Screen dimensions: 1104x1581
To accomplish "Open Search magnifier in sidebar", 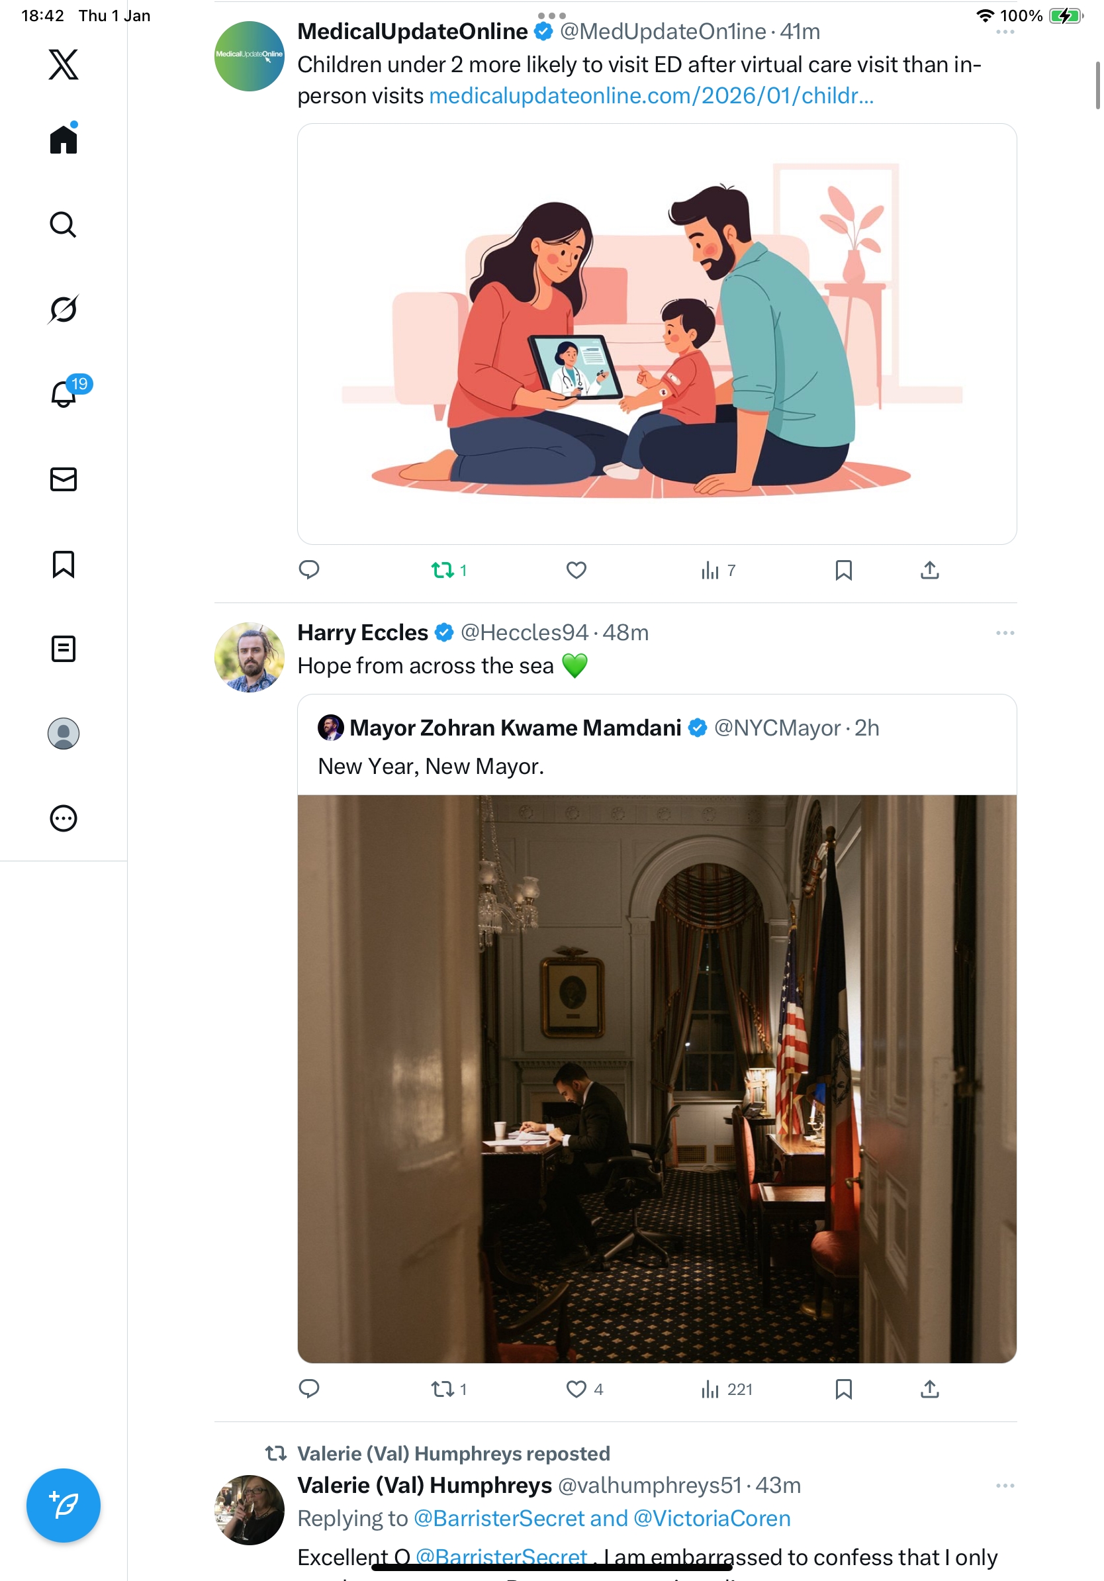I will 64,224.
